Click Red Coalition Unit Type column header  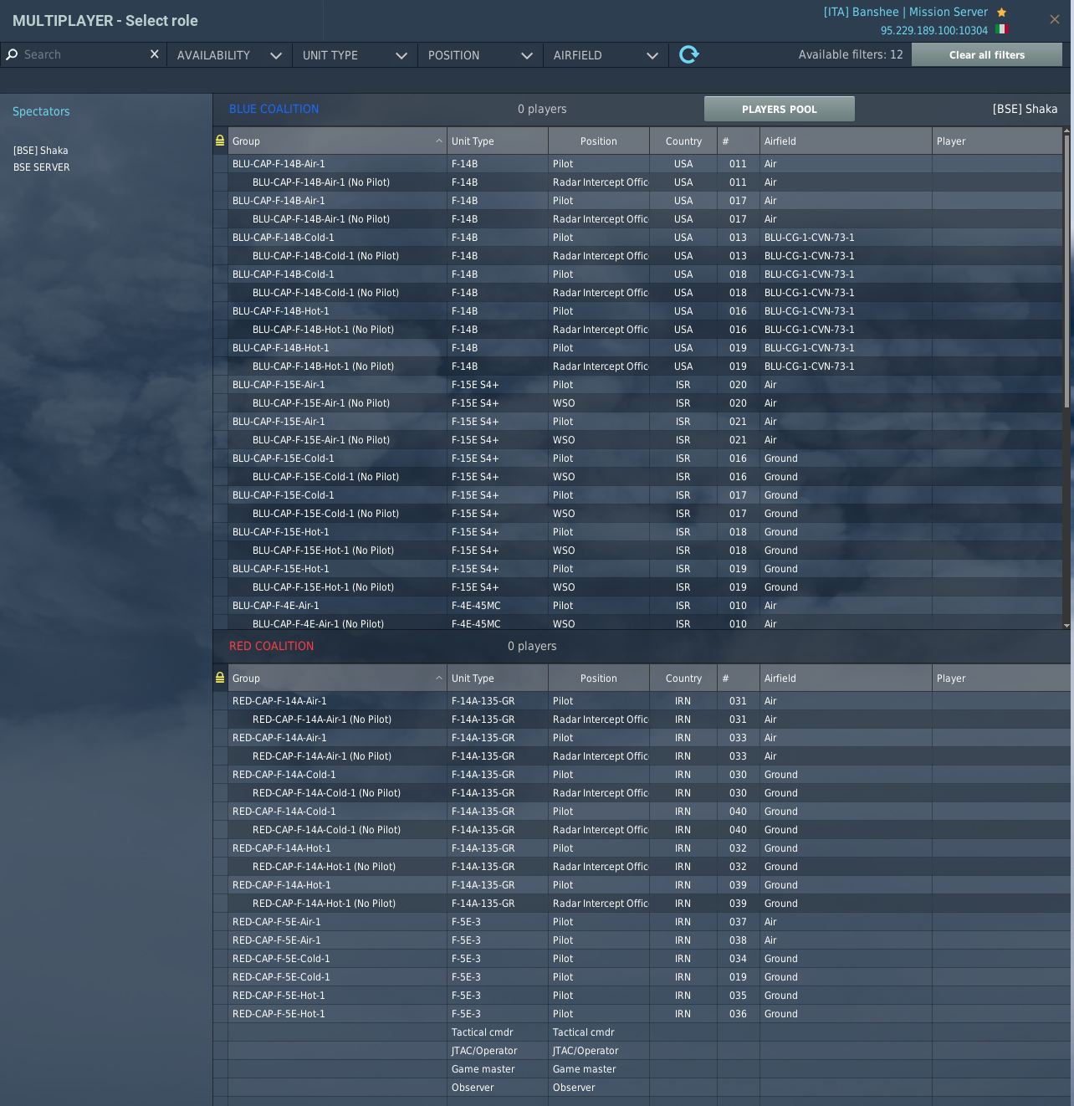(498, 678)
